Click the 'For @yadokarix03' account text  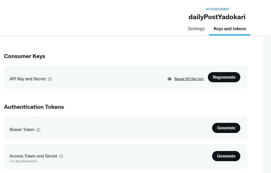[x=23, y=161]
